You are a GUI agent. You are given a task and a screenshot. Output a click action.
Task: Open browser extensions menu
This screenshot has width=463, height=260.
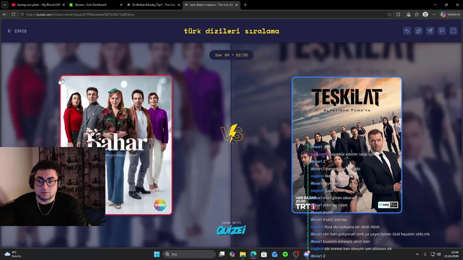398,14
